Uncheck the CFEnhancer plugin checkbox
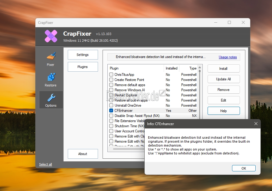Viewport: 272px width, 191px height. pos(111,111)
